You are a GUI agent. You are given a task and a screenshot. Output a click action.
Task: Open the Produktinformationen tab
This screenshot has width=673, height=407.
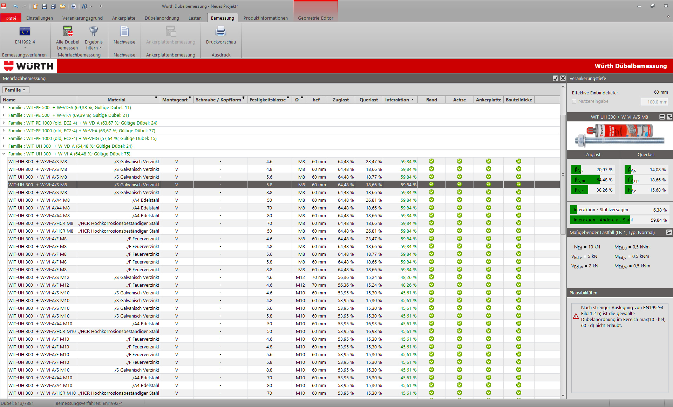(266, 18)
